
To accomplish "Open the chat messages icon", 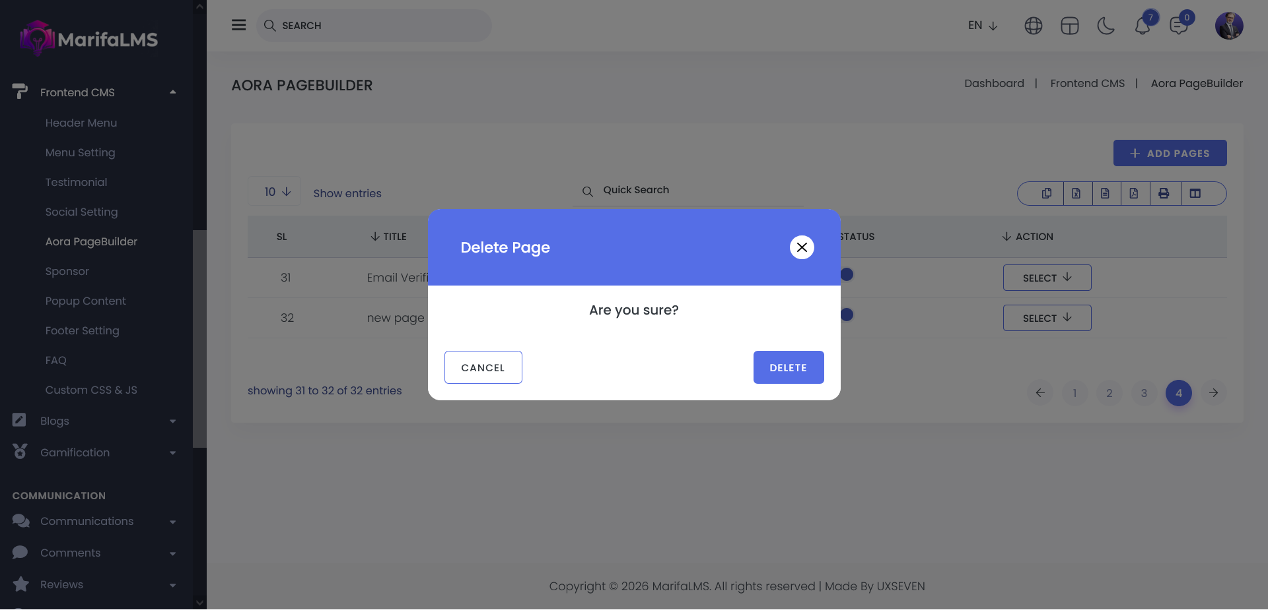I will 1178,26.
